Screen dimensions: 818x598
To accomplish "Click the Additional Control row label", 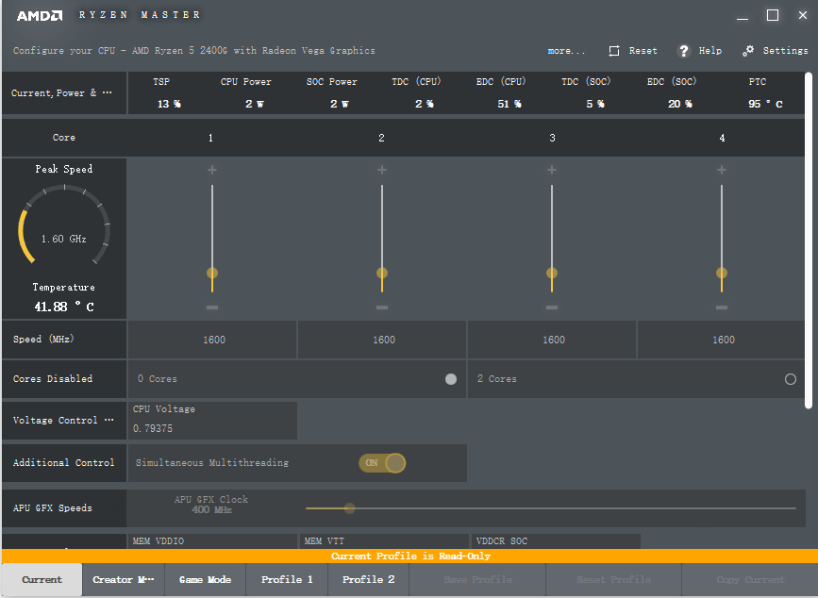I will [x=63, y=462].
